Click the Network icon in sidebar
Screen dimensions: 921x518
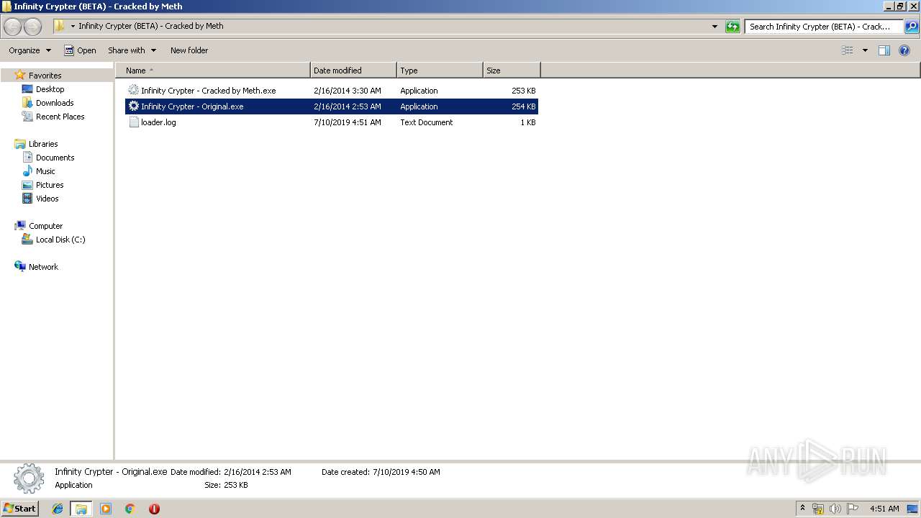tap(20, 266)
